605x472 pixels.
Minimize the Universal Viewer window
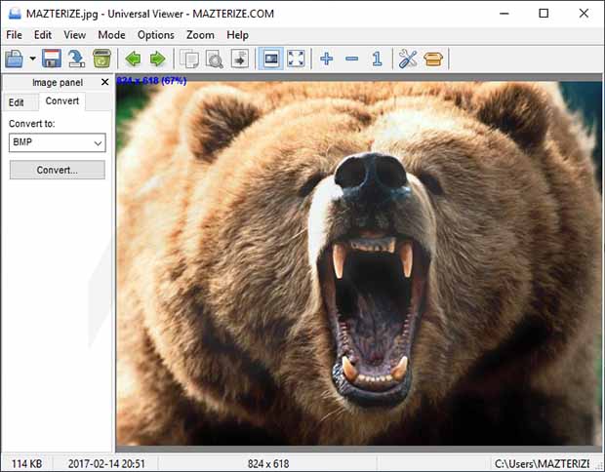(504, 14)
